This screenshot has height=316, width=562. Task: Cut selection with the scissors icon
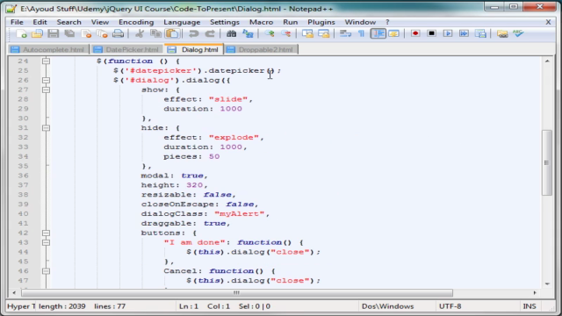[x=140, y=33]
